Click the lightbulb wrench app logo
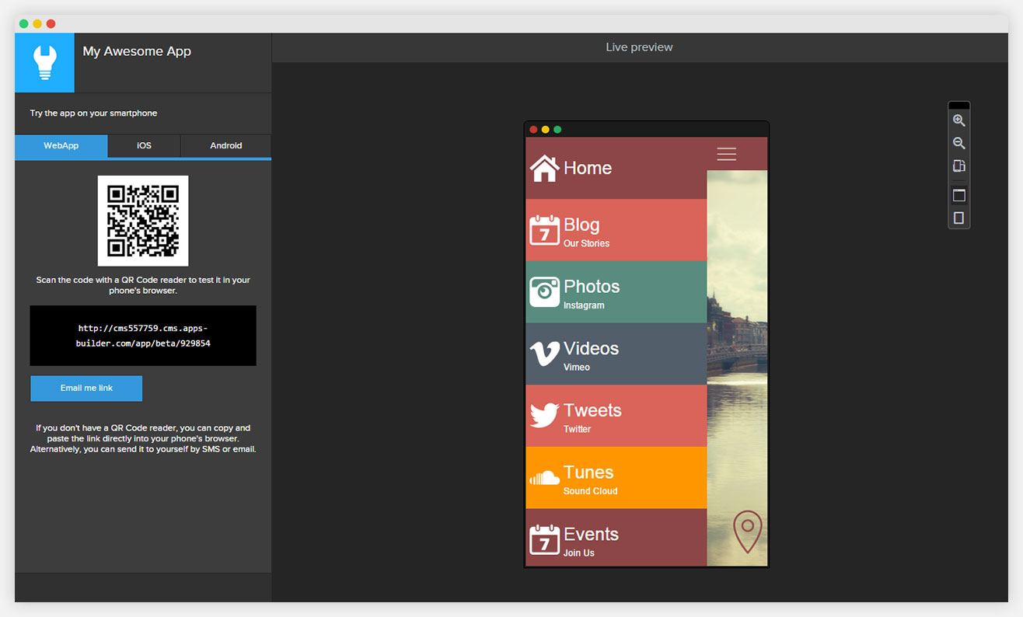The height and width of the screenshot is (617, 1023). (x=45, y=63)
